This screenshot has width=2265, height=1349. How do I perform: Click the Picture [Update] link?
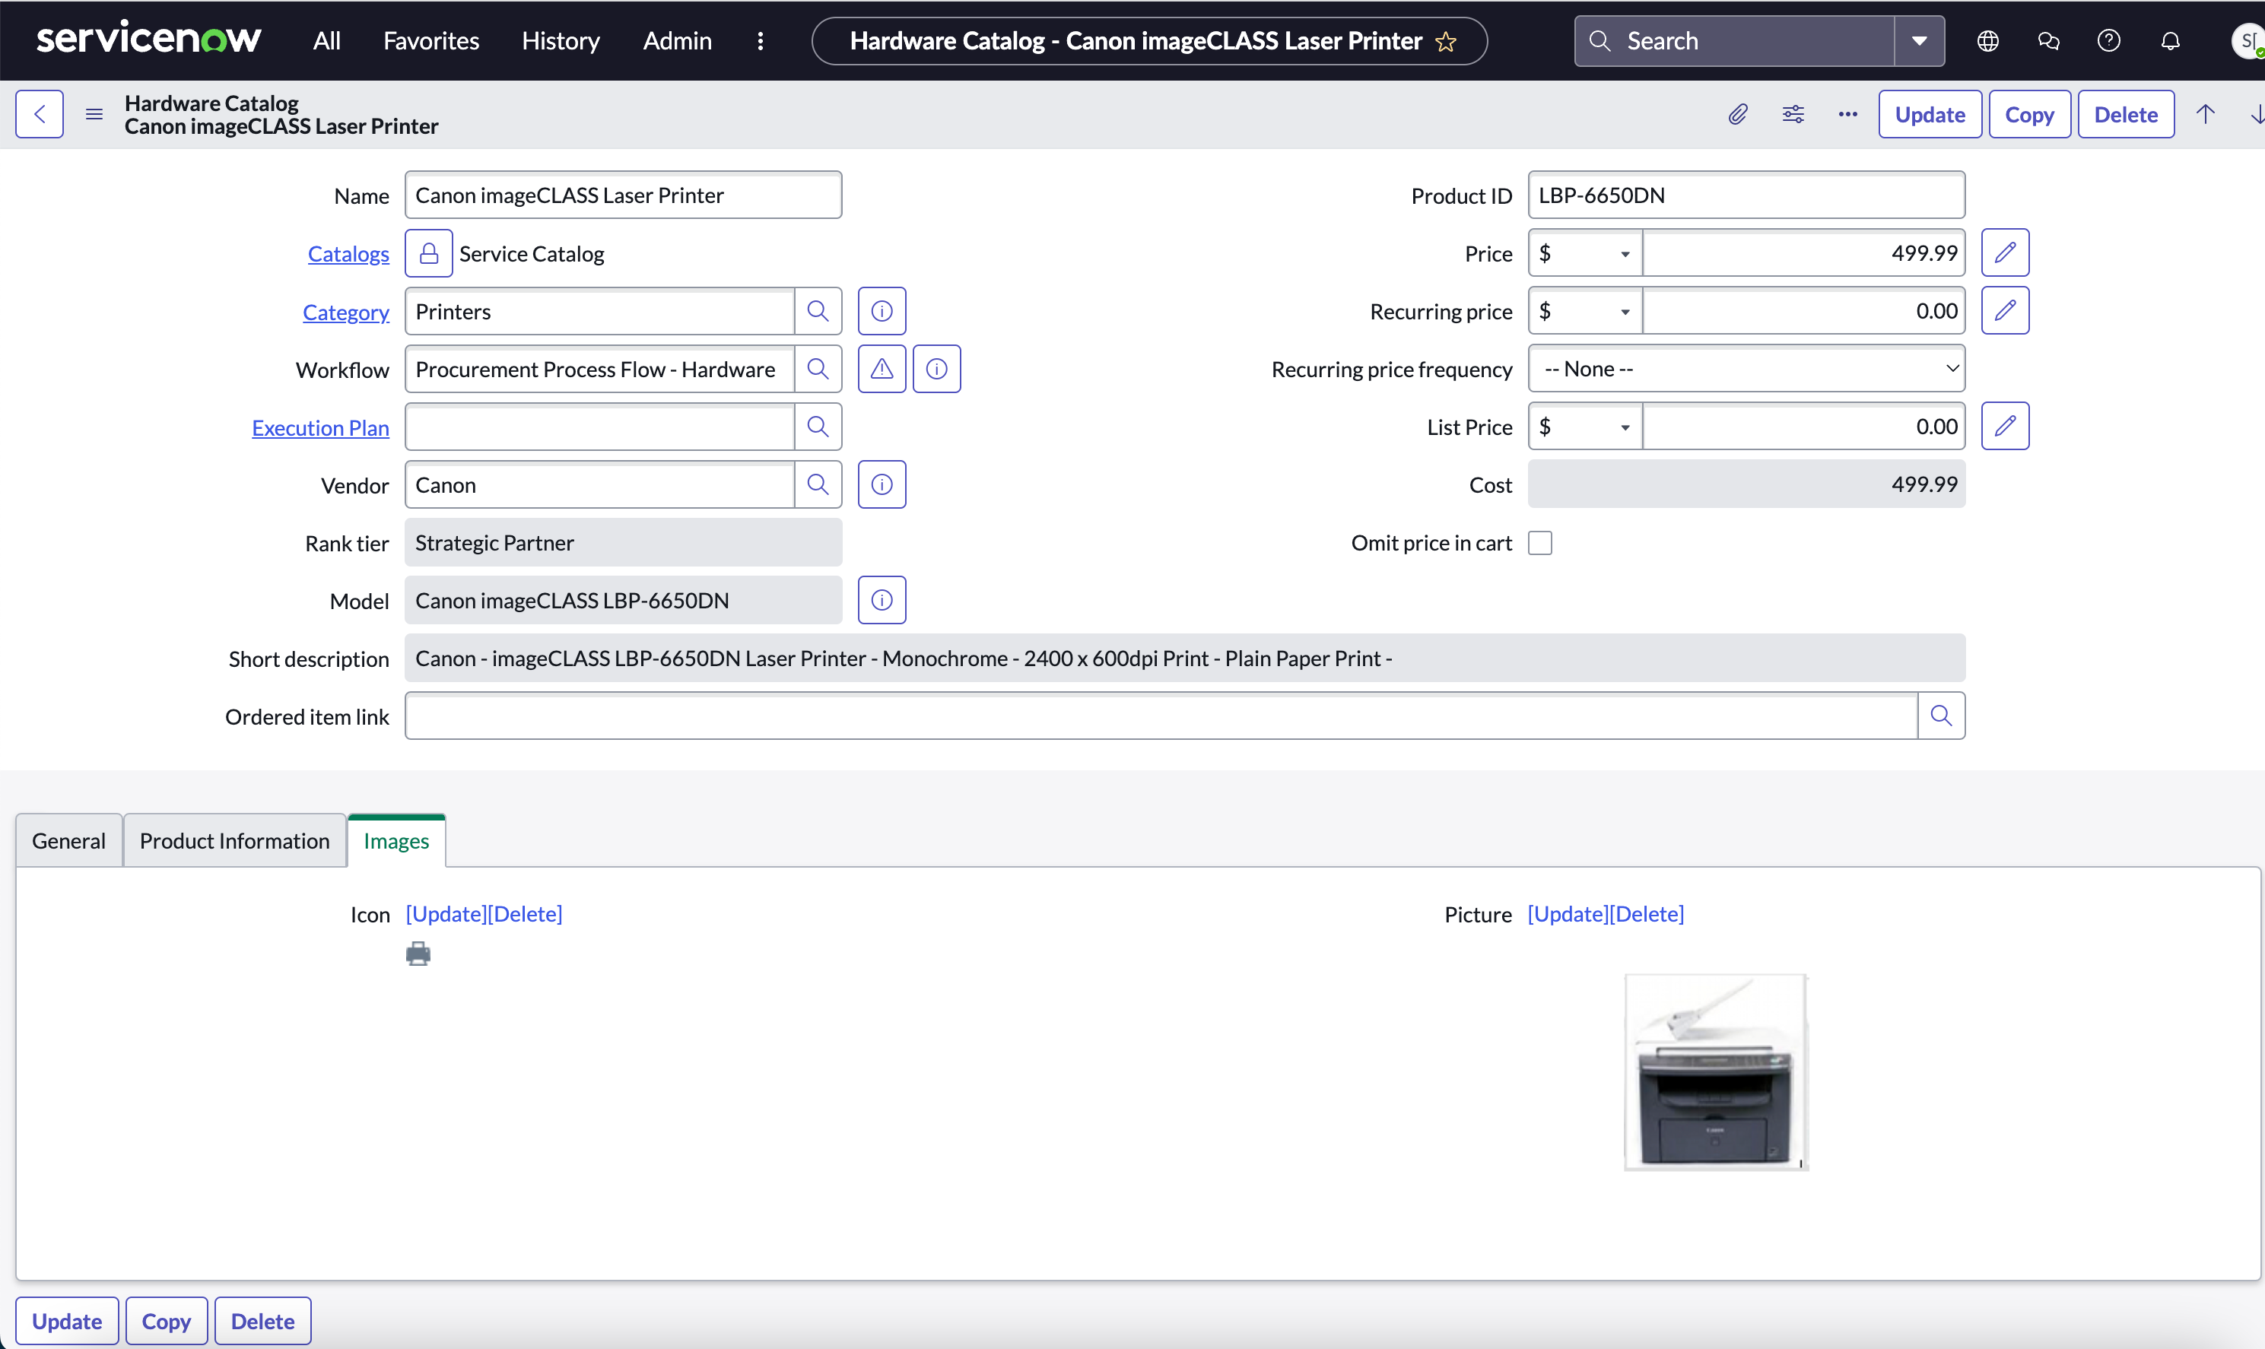1568,915
